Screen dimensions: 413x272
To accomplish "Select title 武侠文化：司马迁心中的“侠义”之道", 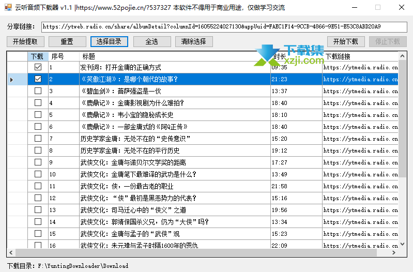I will pos(133,210).
